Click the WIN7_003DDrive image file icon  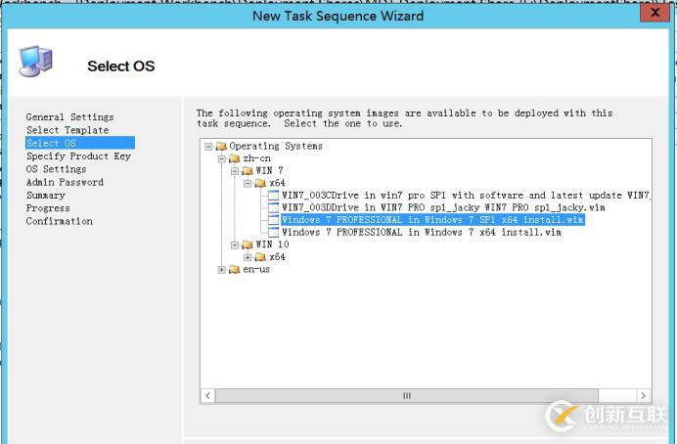click(273, 207)
